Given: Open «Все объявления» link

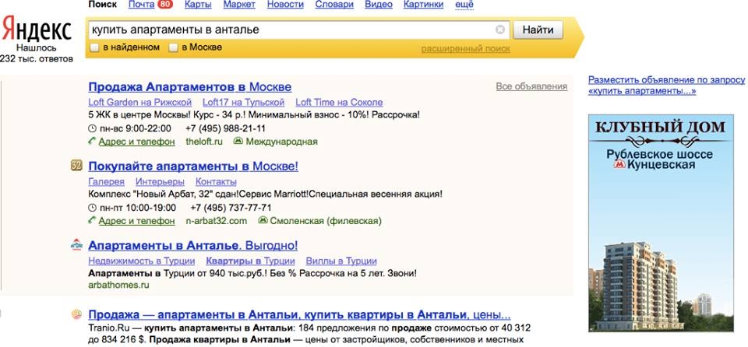Looking at the screenshot, I should click(531, 86).
